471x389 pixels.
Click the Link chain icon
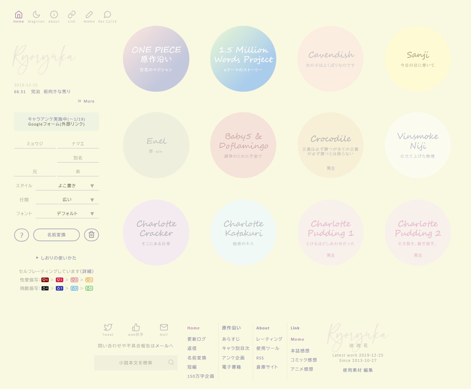coord(72,14)
